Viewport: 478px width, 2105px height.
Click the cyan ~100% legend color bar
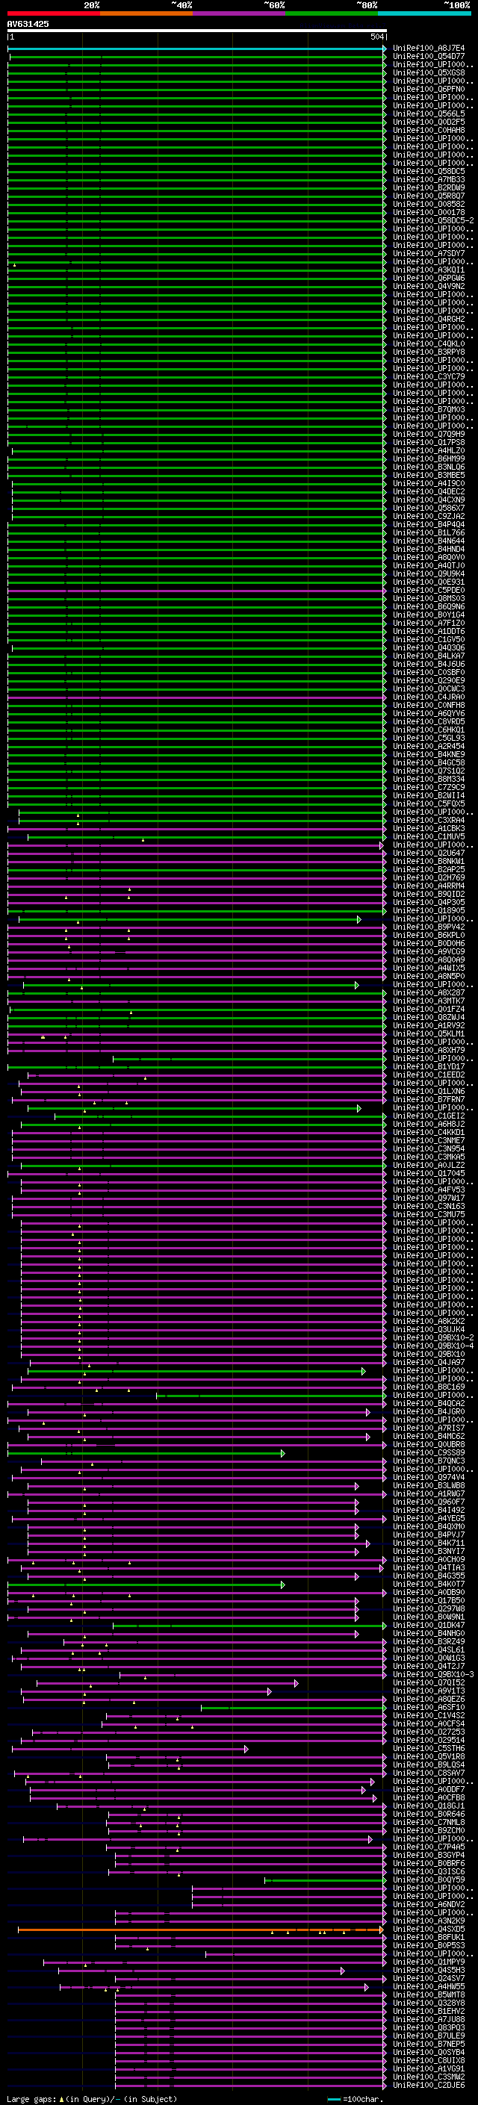tap(424, 13)
